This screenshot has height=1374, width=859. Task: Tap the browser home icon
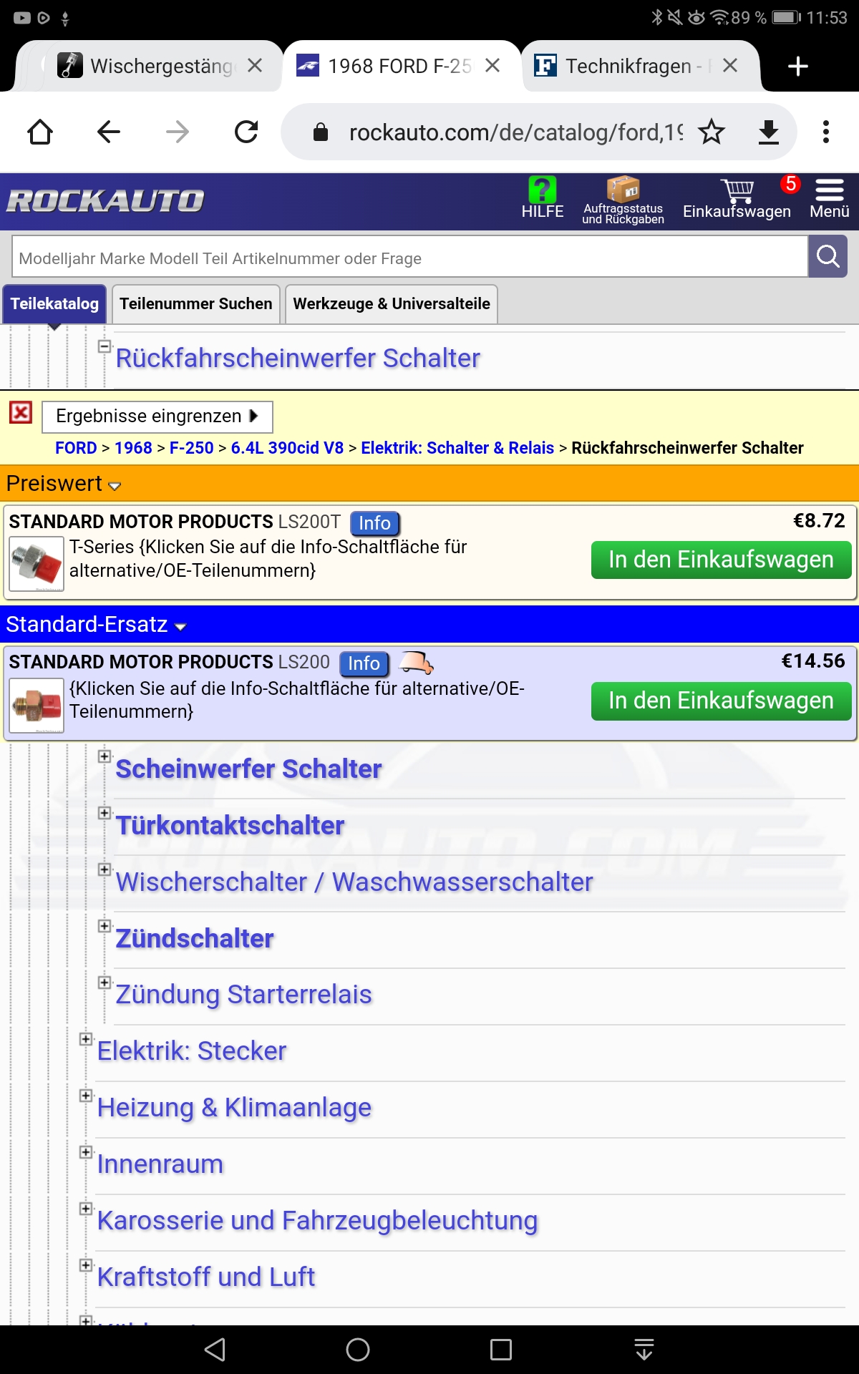click(40, 132)
